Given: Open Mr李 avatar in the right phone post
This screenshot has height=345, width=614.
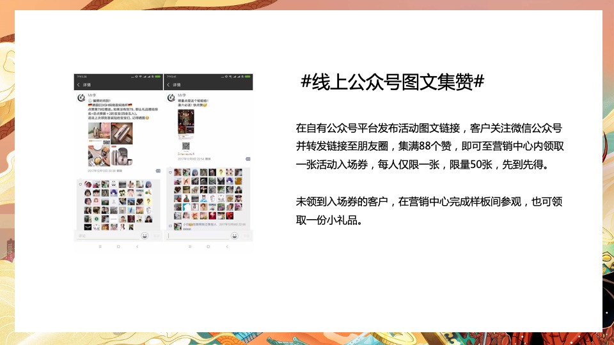Looking at the screenshot, I should pyautogui.click(x=171, y=98).
